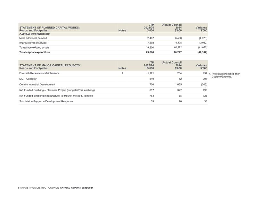The image size is (278, 198).
Task: Click the Omahu variance value (305)
Action: pos(204,84)
